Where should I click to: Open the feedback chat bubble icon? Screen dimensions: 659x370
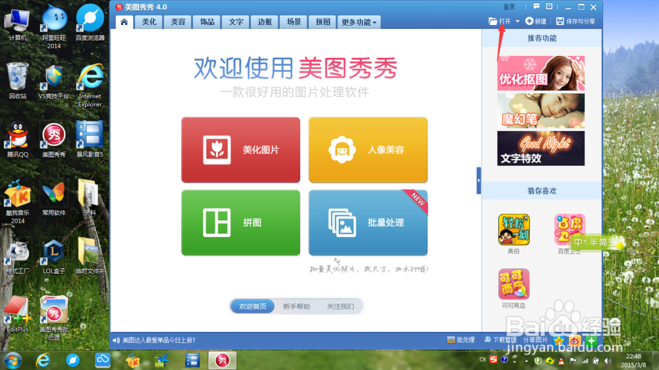pos(536,7)
